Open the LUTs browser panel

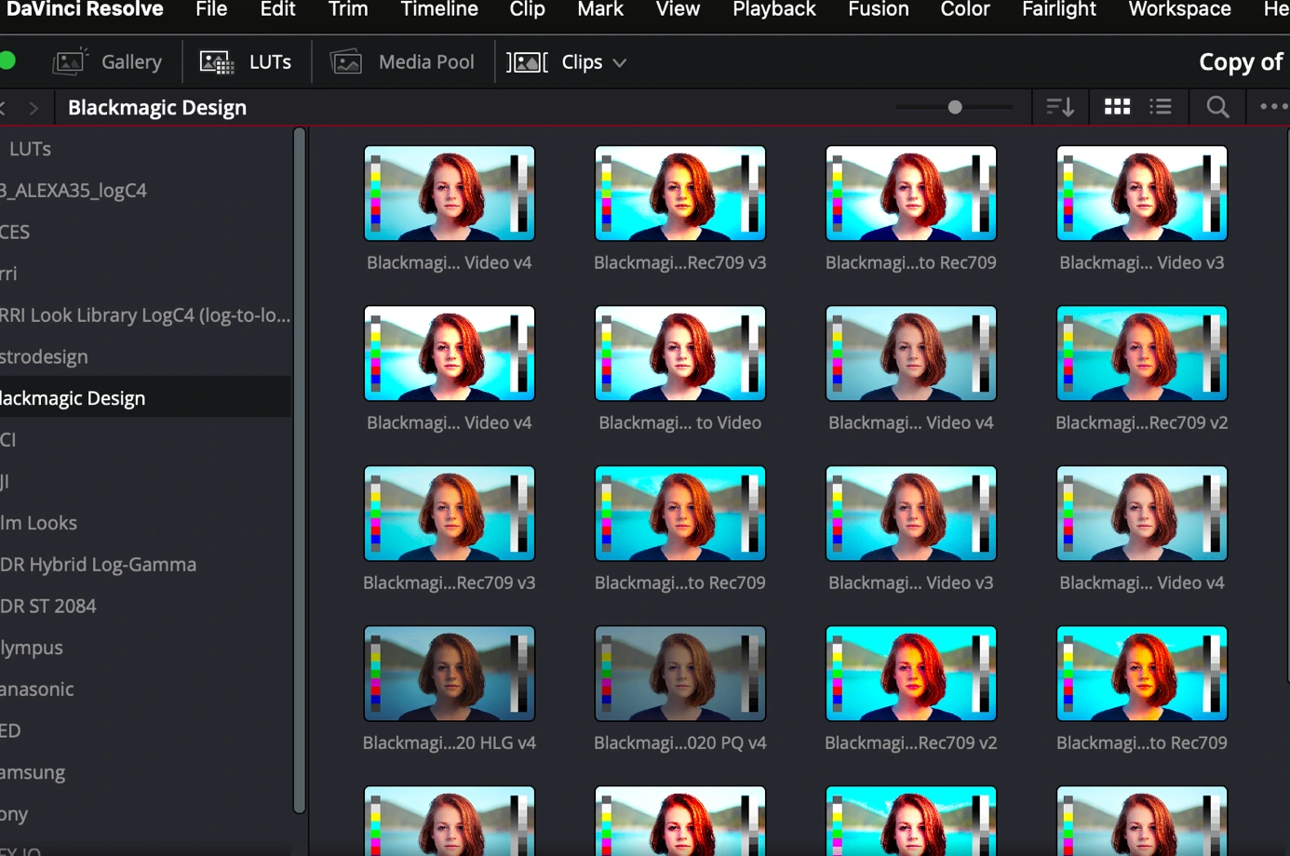pos(247,61)
